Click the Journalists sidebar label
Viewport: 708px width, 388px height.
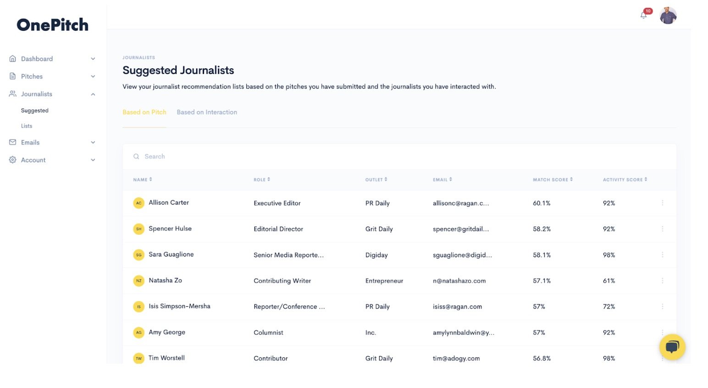pos(37,94)
